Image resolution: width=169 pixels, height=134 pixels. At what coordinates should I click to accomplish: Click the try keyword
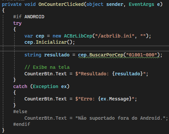click(17, 23)
